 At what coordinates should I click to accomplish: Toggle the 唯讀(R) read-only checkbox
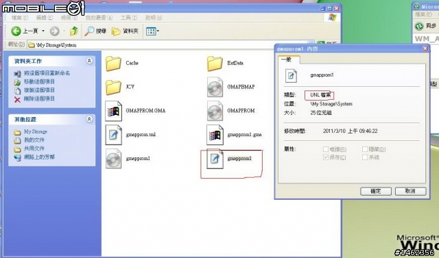coord(326,149)
